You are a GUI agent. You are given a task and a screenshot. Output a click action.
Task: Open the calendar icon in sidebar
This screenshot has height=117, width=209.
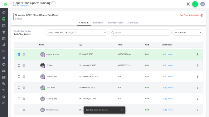click(4, 25)
